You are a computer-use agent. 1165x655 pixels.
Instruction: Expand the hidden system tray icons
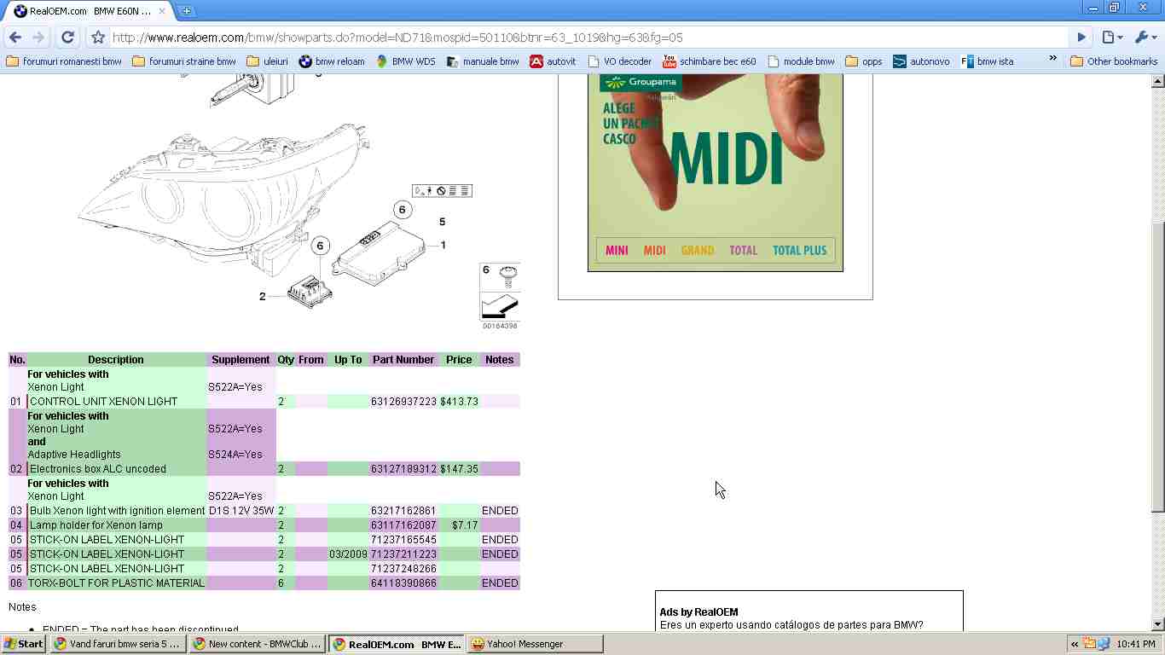click(1075, 644)
